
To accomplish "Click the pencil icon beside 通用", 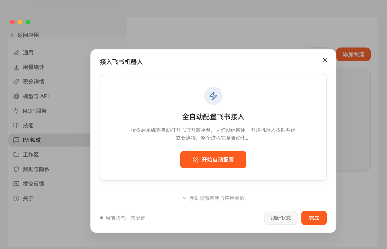I will click(x=16, y=52).
